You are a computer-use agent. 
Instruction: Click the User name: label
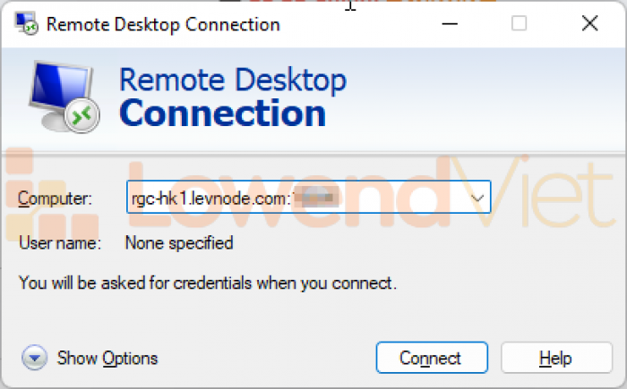point(60,243)
